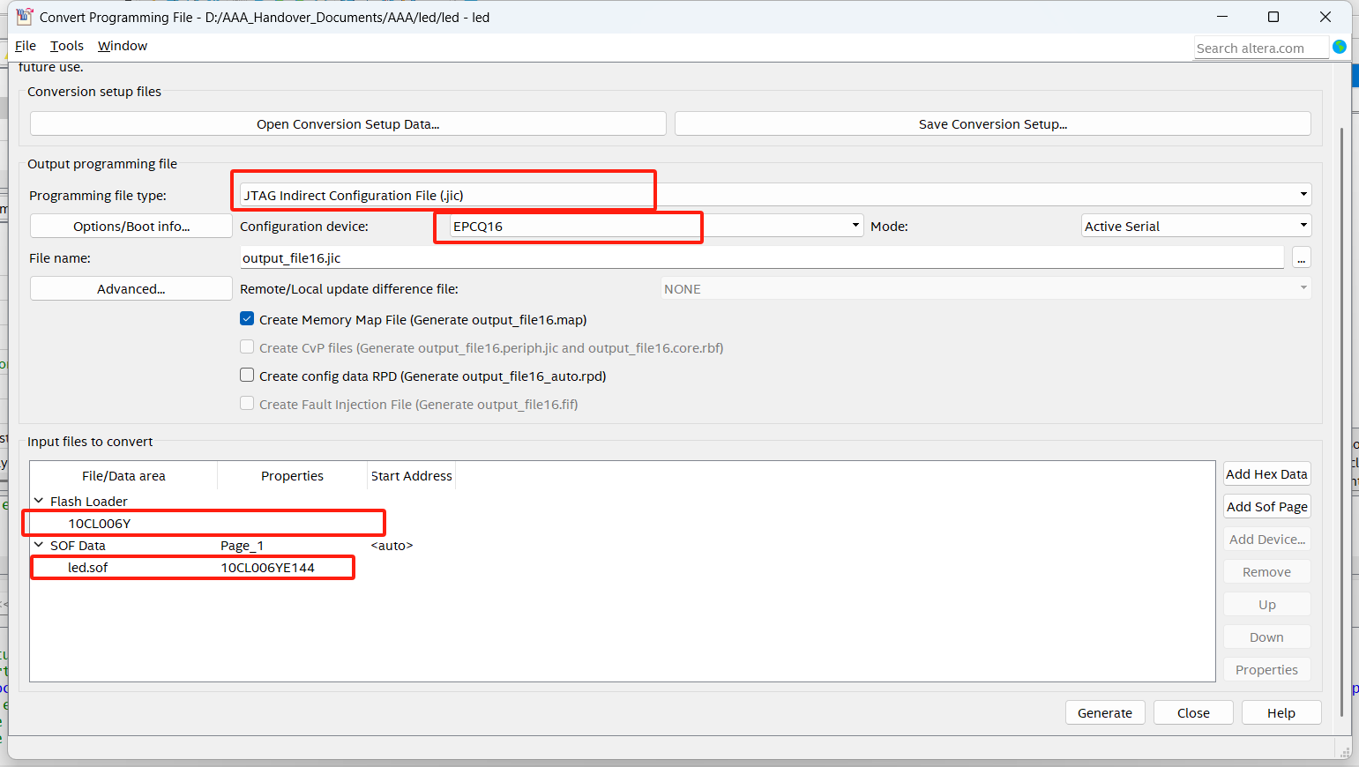The width and height of the screenshot is (1359, 767).
Task: Open the Window menu
Action: tap(123, 46)
